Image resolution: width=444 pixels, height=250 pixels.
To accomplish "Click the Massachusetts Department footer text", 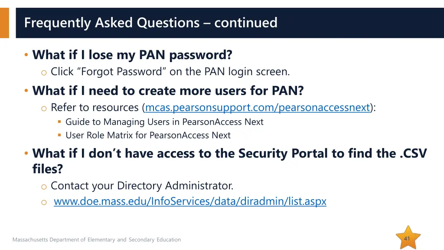I will pyautogui.click(x=97, y=240).
